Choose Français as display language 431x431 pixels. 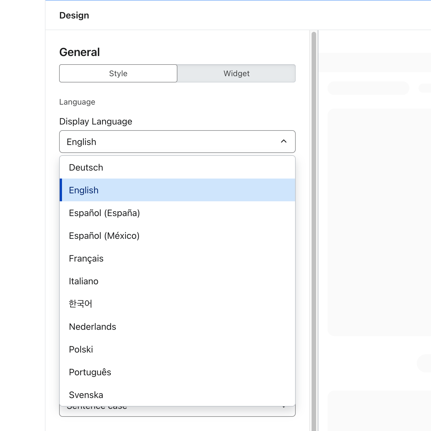coord(86,258)
